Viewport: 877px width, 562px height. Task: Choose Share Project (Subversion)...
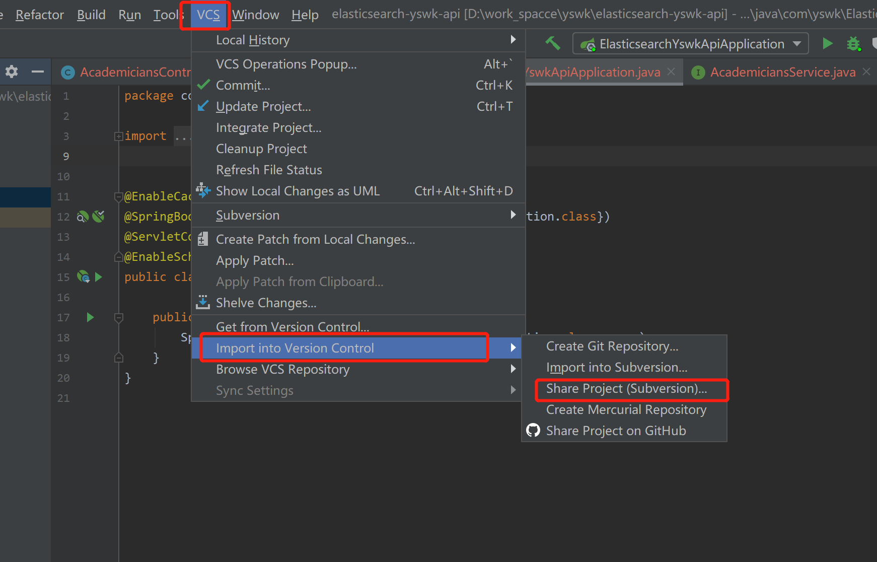[x=624, y=388]
